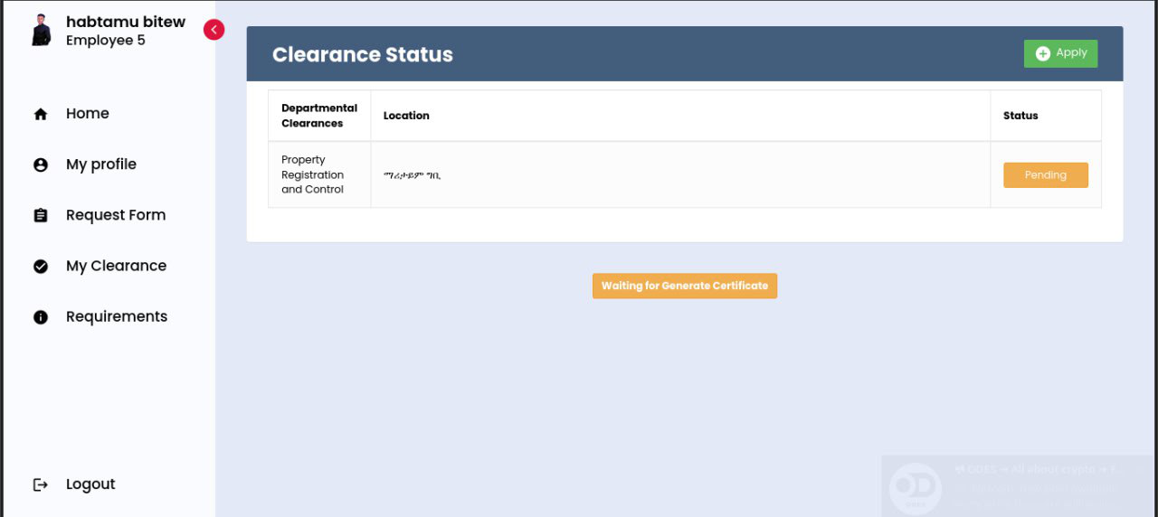Go to My profile page
This screenshot has width=1158, height=517.
coord(101,164)
